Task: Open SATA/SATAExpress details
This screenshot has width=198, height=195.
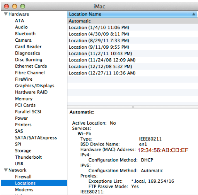Action: (x=36, y=137)
